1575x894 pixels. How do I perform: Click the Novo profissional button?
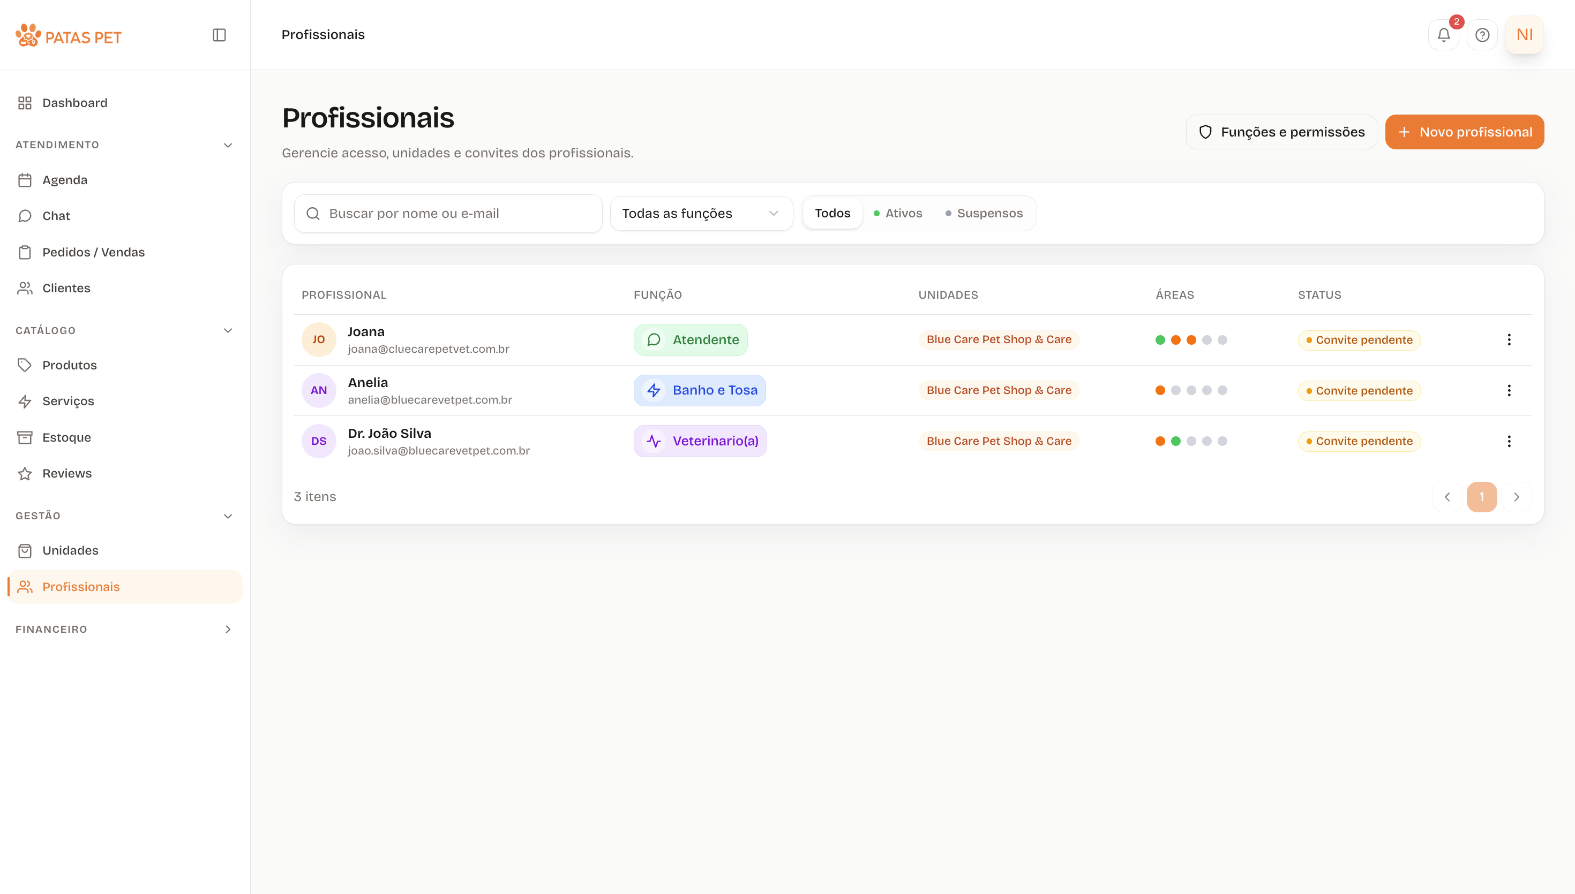(1465, 132)
